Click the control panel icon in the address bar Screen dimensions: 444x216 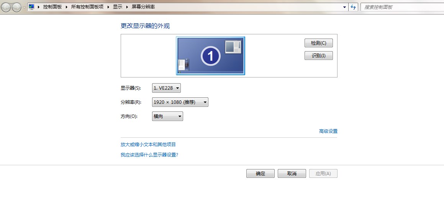tap(32, 7)
